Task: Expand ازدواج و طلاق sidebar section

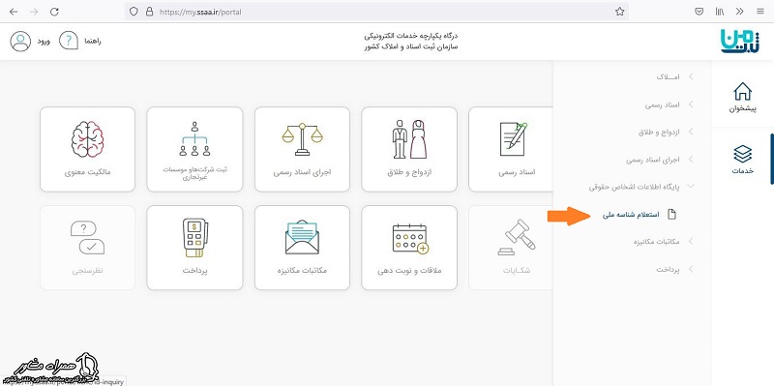Action: click(666, 133)
